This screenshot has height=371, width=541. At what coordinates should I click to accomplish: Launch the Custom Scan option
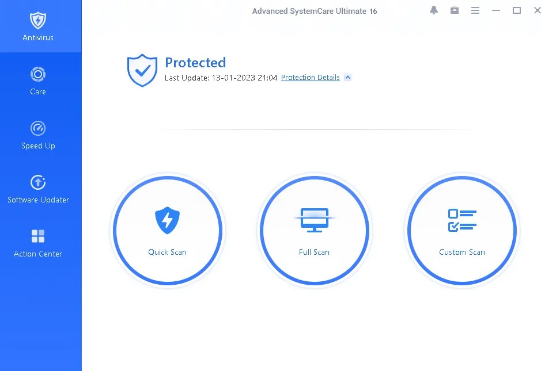click(462, 231)
